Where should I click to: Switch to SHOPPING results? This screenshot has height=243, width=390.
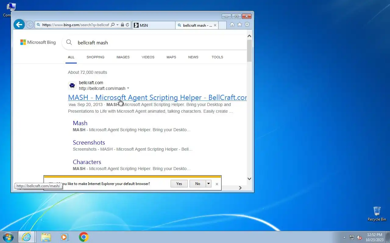(95, 57)
